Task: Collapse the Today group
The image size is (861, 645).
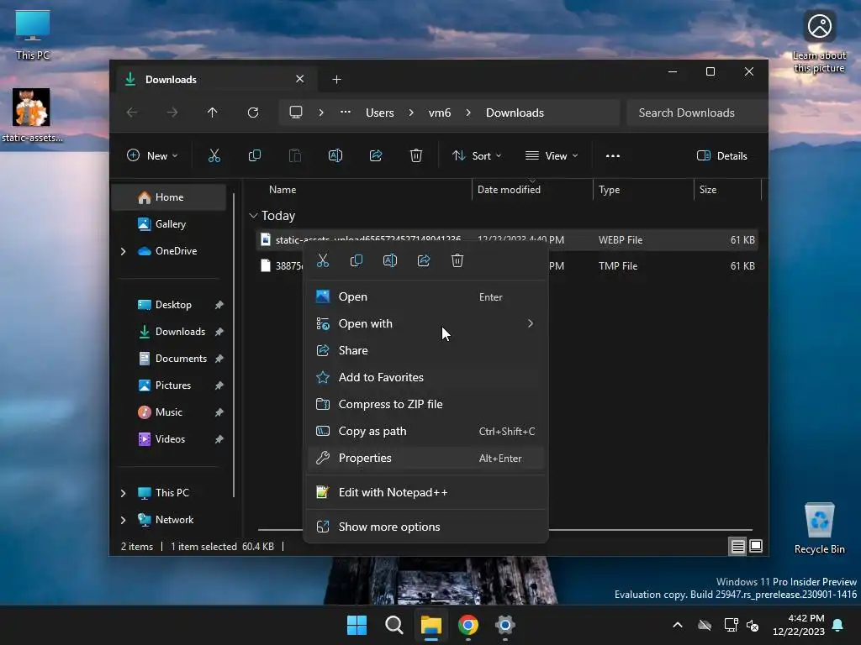Action: pos(253,216)
